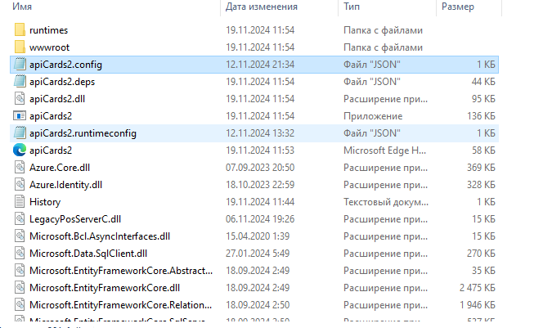Click date 19.11.2024 11:53 of Edge file
552x328 pixels.
(x=260, y=151)
